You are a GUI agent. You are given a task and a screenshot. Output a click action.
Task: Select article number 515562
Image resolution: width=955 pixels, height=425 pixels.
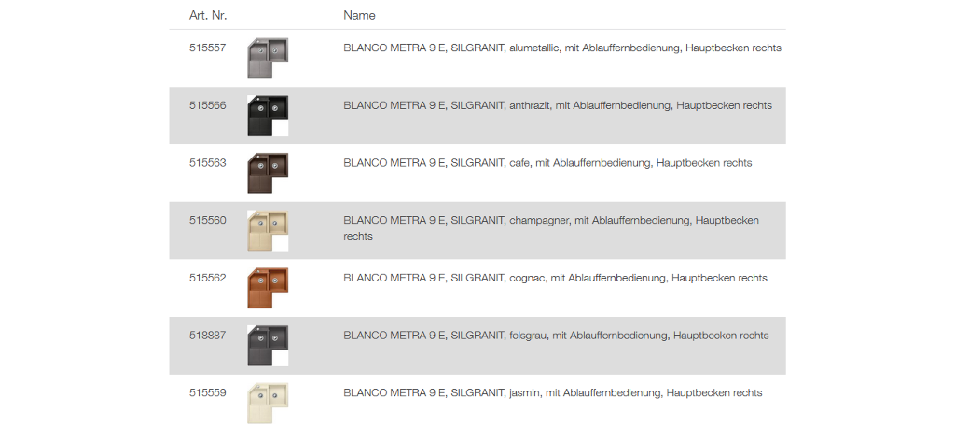tap(208, 278)
